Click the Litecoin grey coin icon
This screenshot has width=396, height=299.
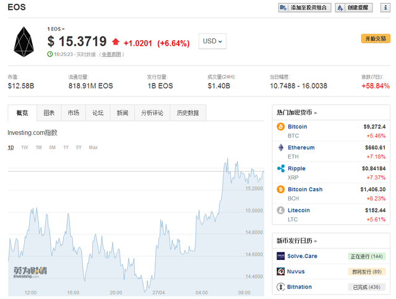[x=280, y=210]
